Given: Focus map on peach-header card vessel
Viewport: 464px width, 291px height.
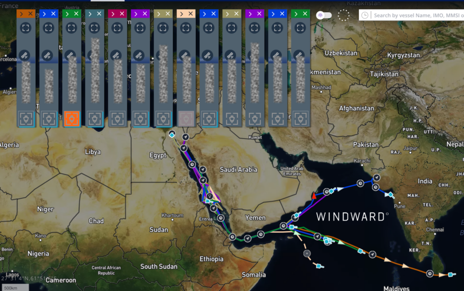Looking at the screenshot, I should pos(186,28).
